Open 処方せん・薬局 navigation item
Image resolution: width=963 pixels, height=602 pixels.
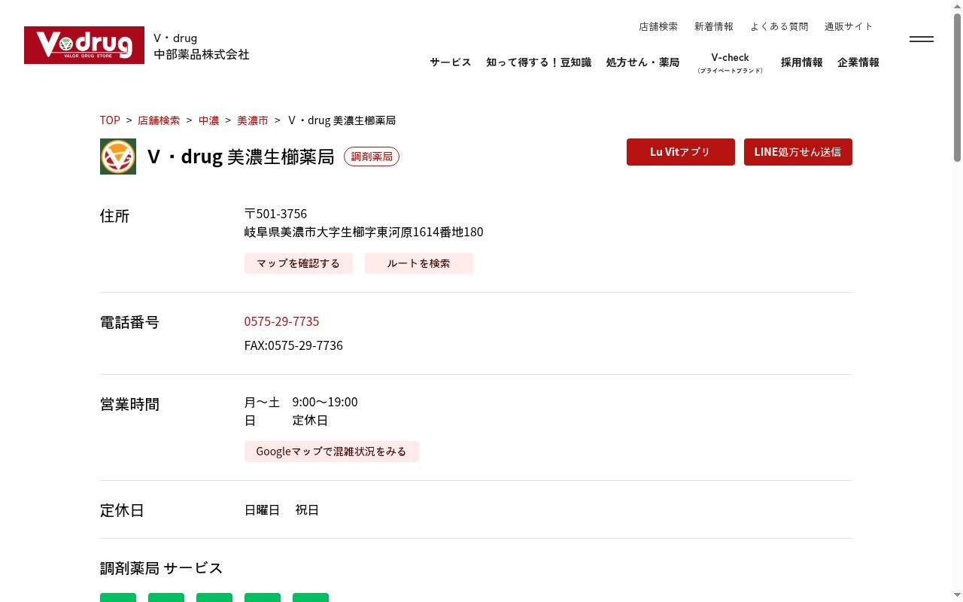[x=643, y=62]
